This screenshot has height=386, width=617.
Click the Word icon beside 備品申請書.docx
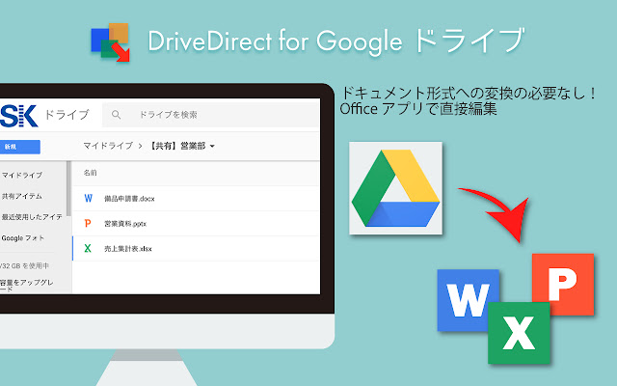pyautogui.click(x=89, y=198)
